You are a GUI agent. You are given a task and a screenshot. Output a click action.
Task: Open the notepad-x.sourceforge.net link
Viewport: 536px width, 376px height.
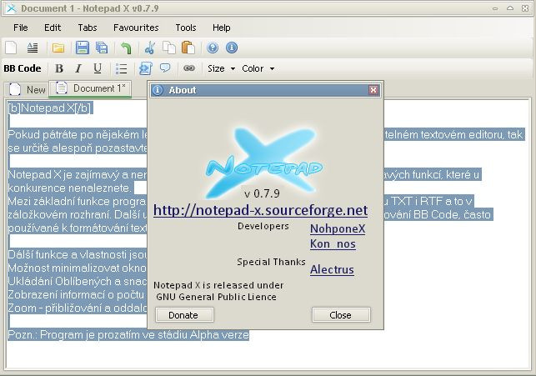click(260, 210)
